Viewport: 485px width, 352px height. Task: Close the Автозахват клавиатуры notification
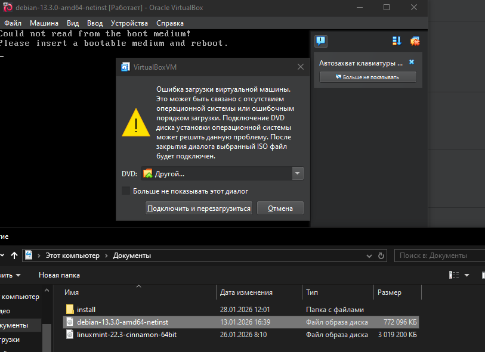tap(411, 63)
